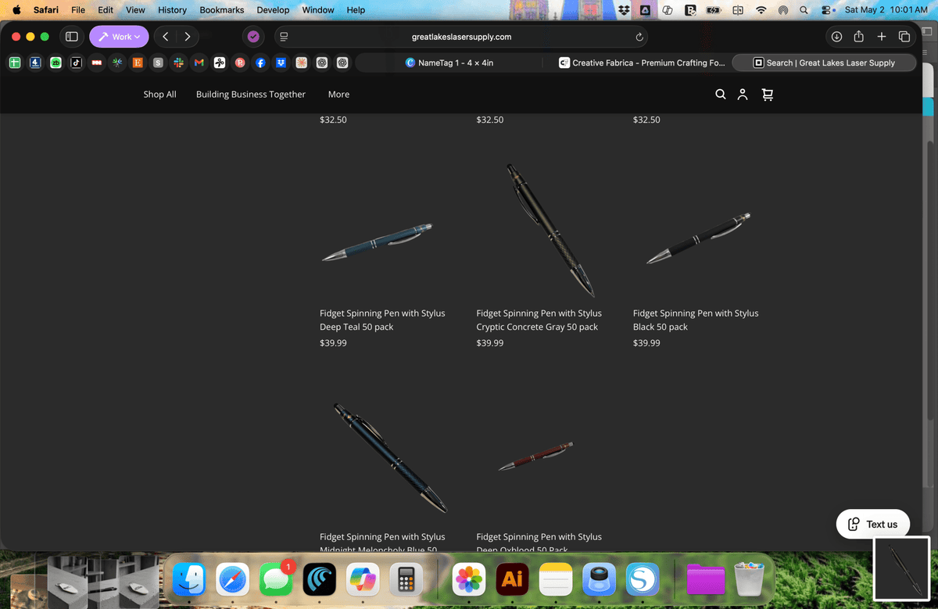
Task: Open the Gmail favorite shortcut
Action: [x=199, y=63]
